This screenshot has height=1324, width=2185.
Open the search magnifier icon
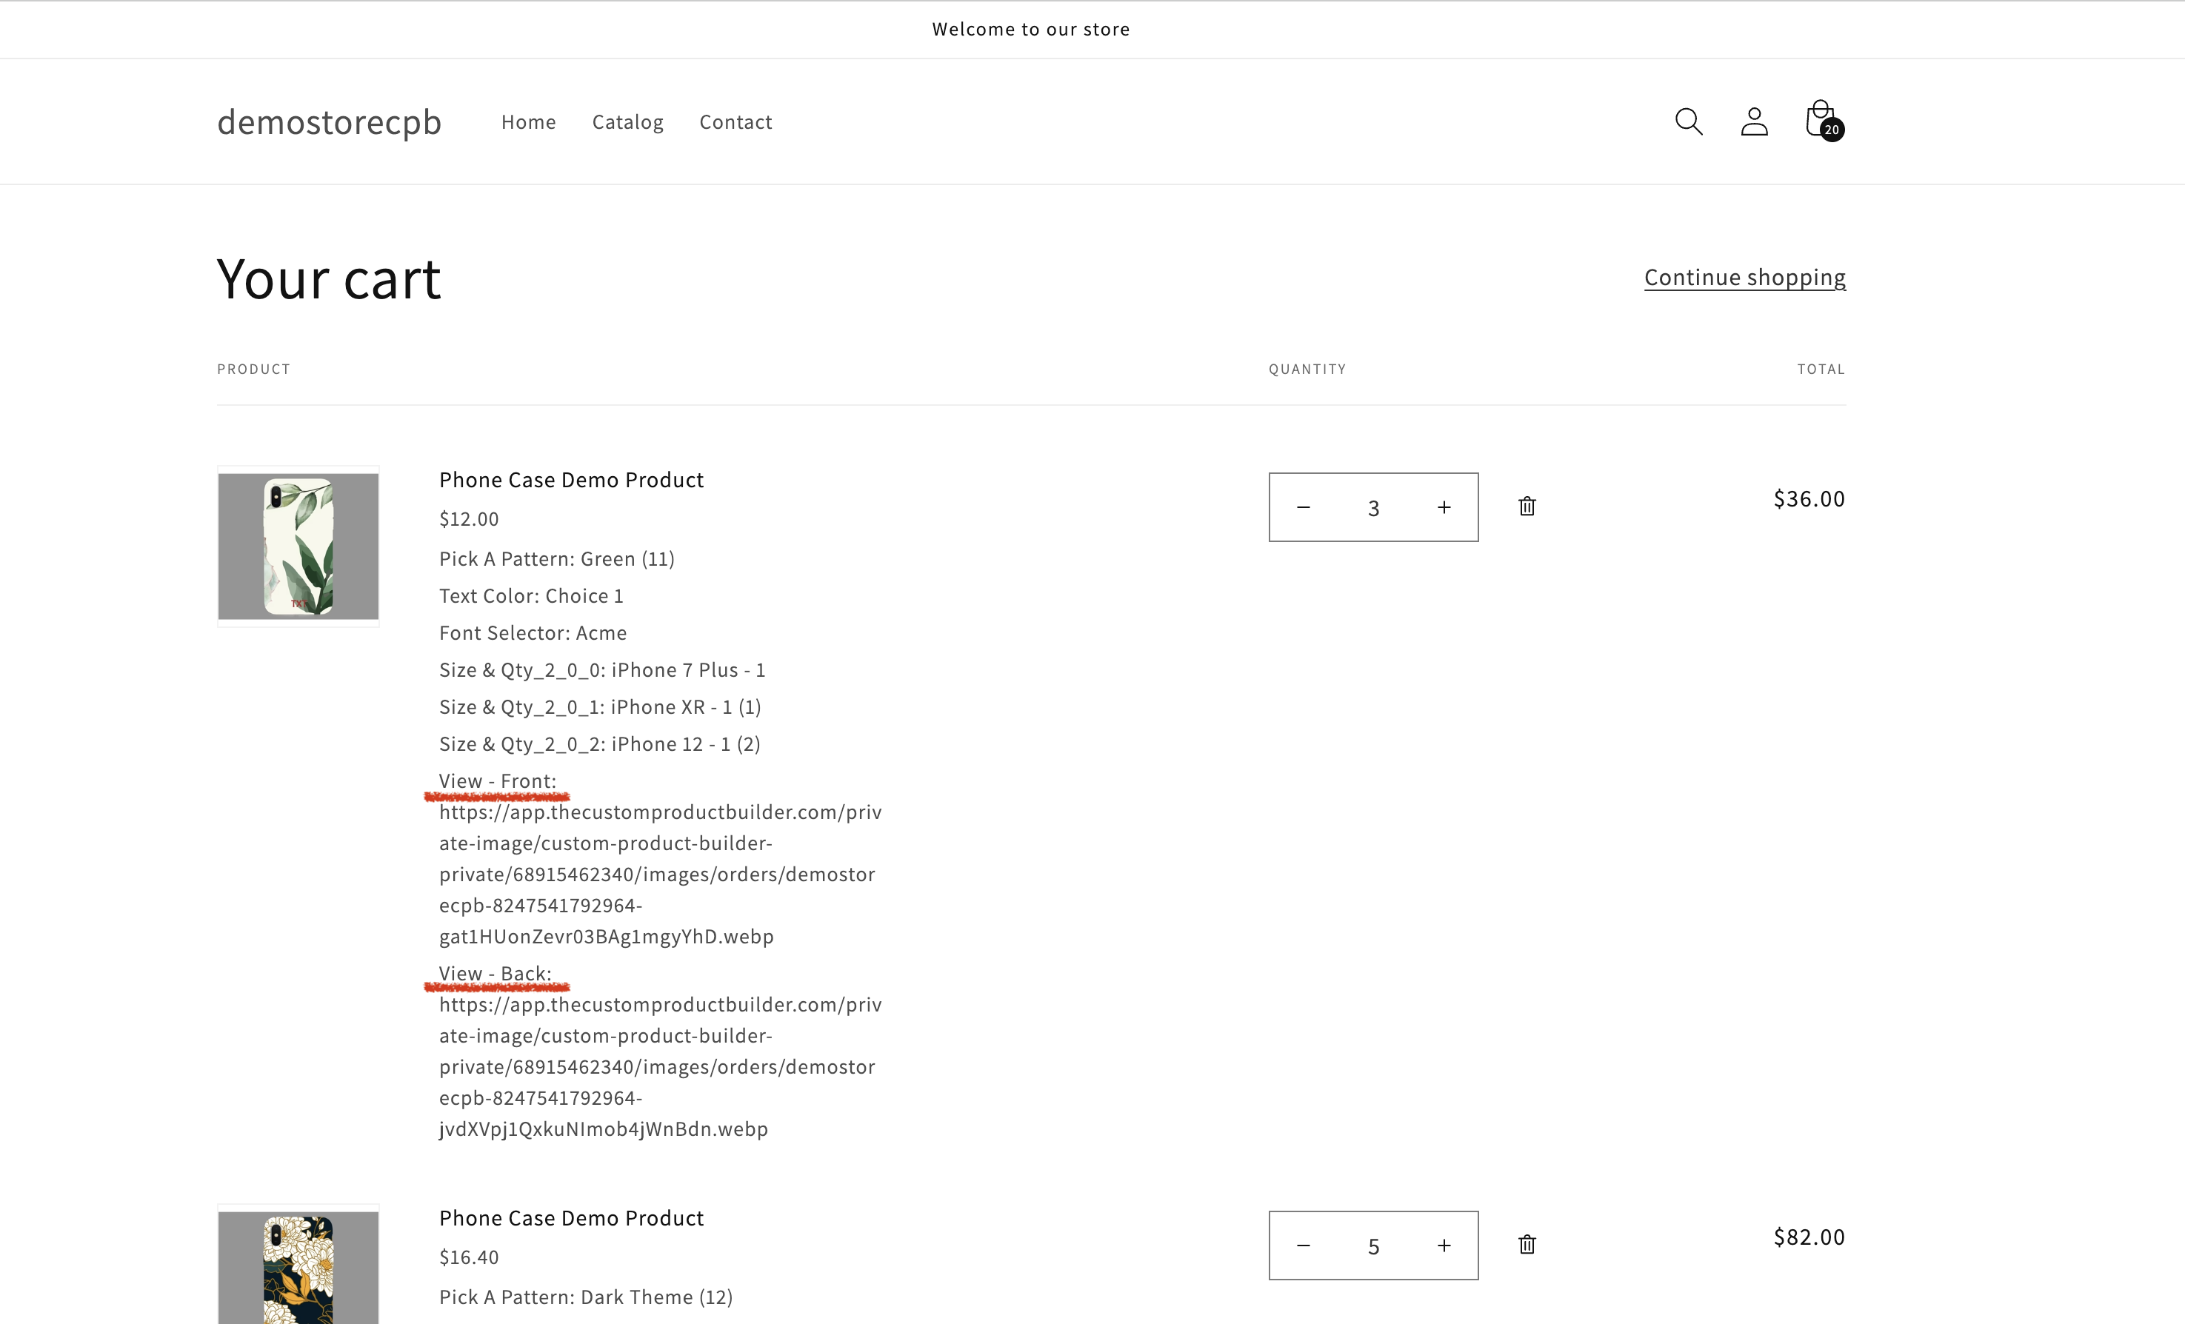click(x=1689, y=121)
